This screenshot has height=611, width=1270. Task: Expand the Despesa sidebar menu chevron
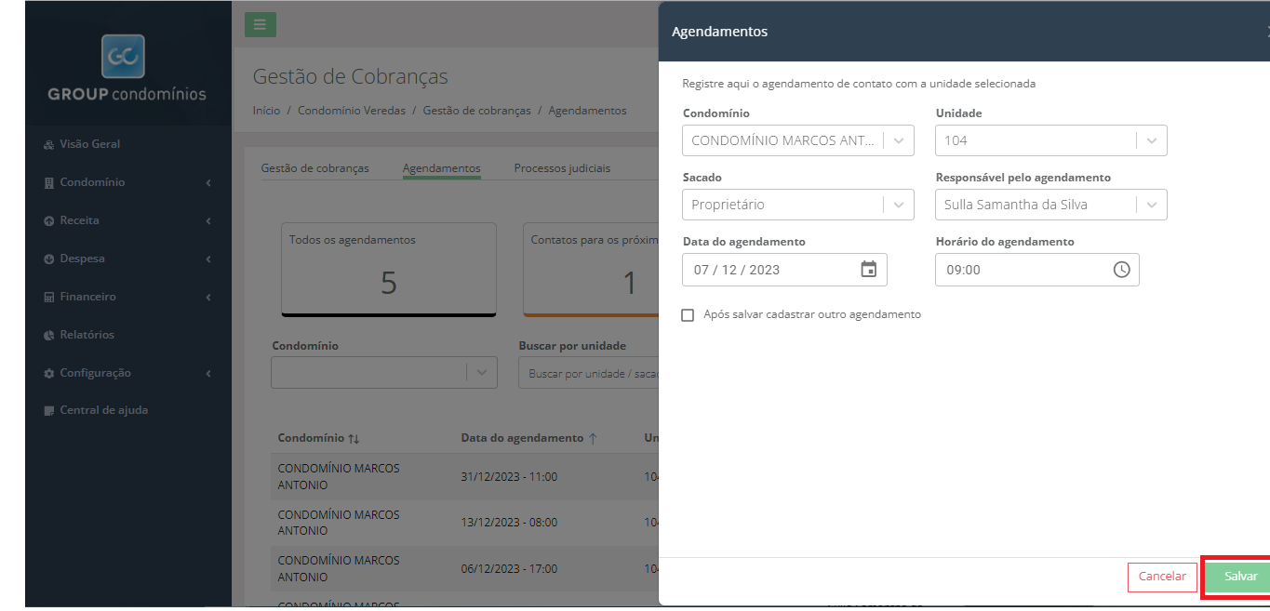point(208,259)
